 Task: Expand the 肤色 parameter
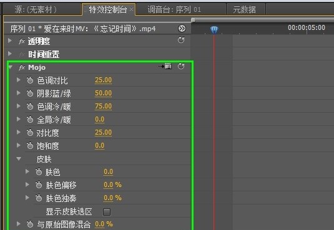pyautogui.click(x=27, y=171)
